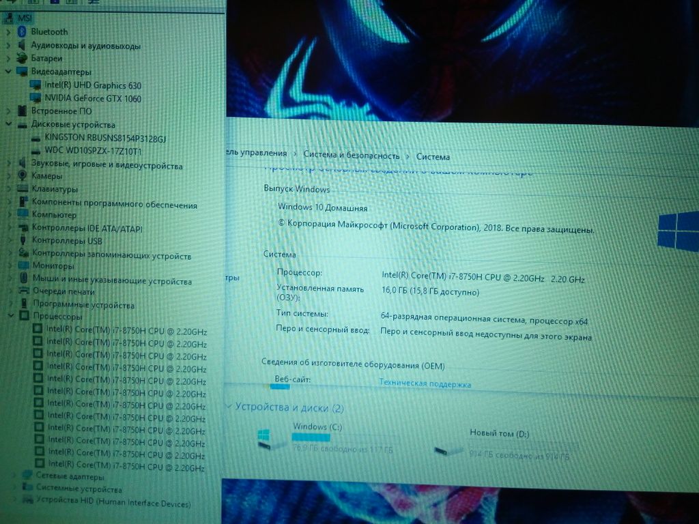Click the Батареи battery icon

pyautogui.click(x=21, y=58)
